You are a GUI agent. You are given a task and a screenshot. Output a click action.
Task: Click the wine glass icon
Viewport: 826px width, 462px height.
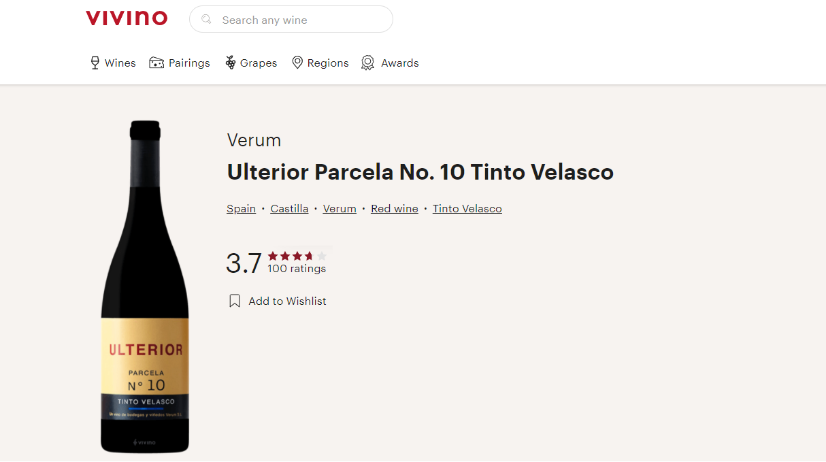95,63
